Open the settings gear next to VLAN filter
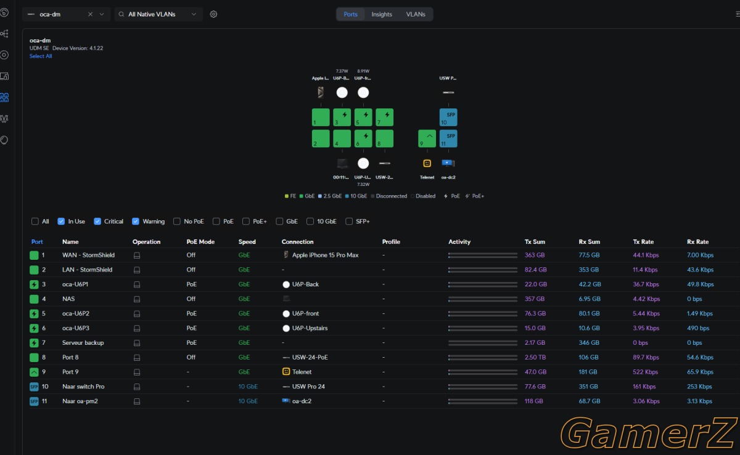This screenshot has height=455, width=740. coord(213,14)
